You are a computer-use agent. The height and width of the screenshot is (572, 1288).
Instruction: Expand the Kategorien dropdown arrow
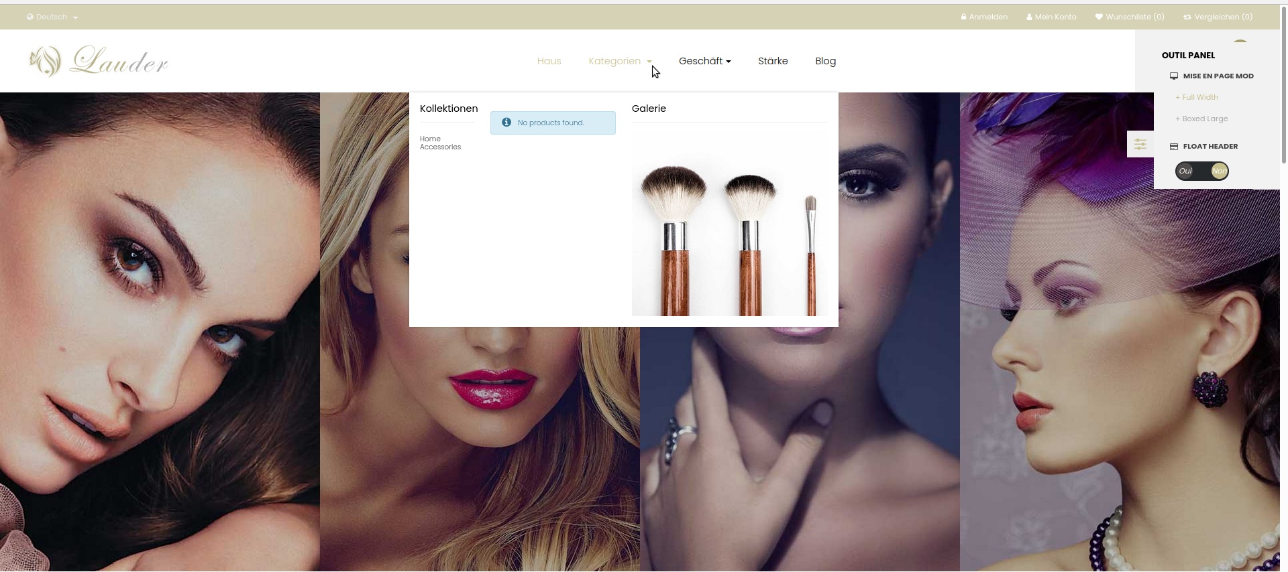tap(649, 62)
